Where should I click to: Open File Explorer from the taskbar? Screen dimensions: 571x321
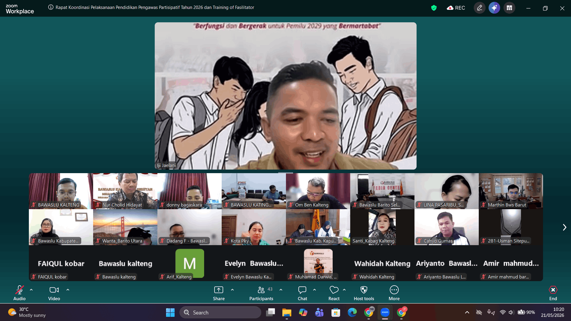pos(287,312)
